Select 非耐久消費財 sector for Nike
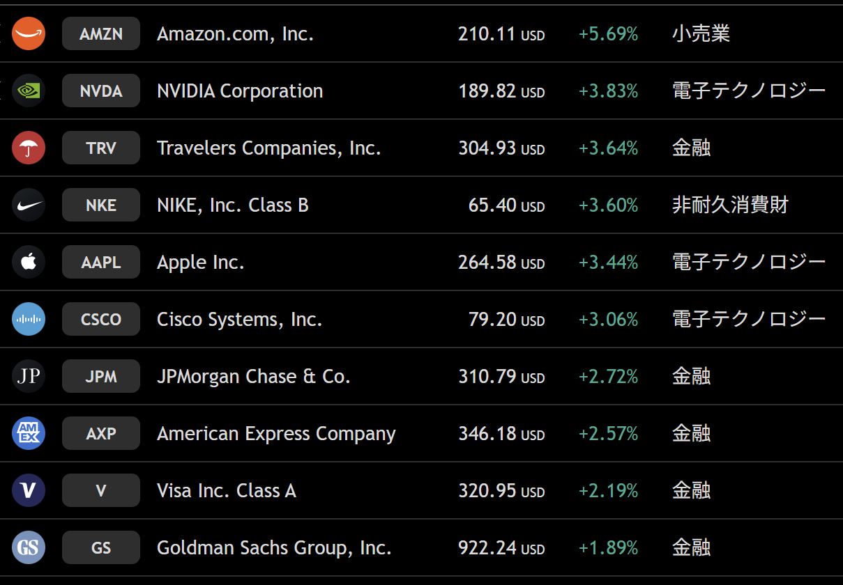Viewport: 843px width, 585px height. point(730,205)
